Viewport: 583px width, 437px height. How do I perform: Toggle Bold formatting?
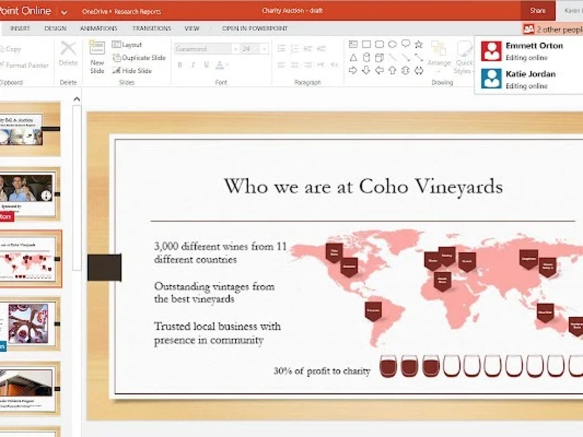(180, 65)
